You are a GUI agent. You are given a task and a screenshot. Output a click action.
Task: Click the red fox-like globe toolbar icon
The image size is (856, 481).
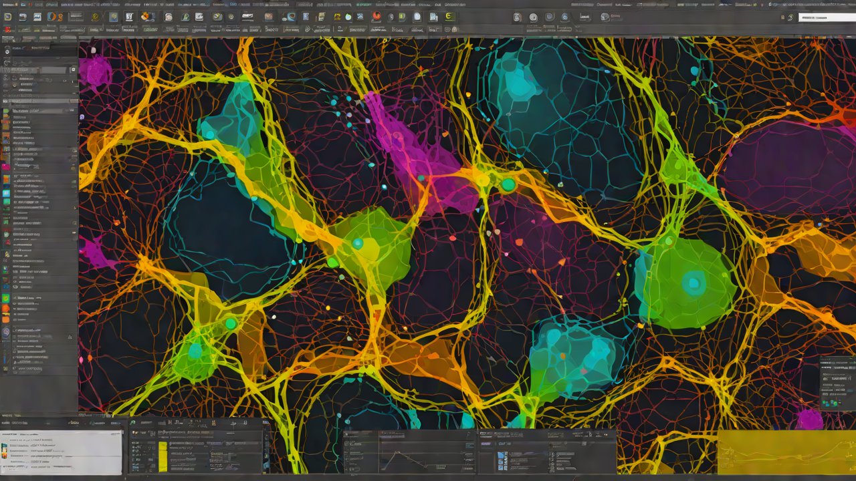coord(377,17)
